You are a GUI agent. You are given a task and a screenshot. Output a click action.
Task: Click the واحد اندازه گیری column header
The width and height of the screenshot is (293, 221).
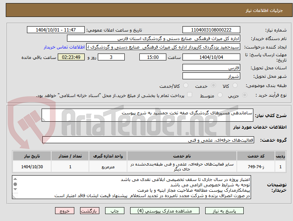[x=108, y=156]
